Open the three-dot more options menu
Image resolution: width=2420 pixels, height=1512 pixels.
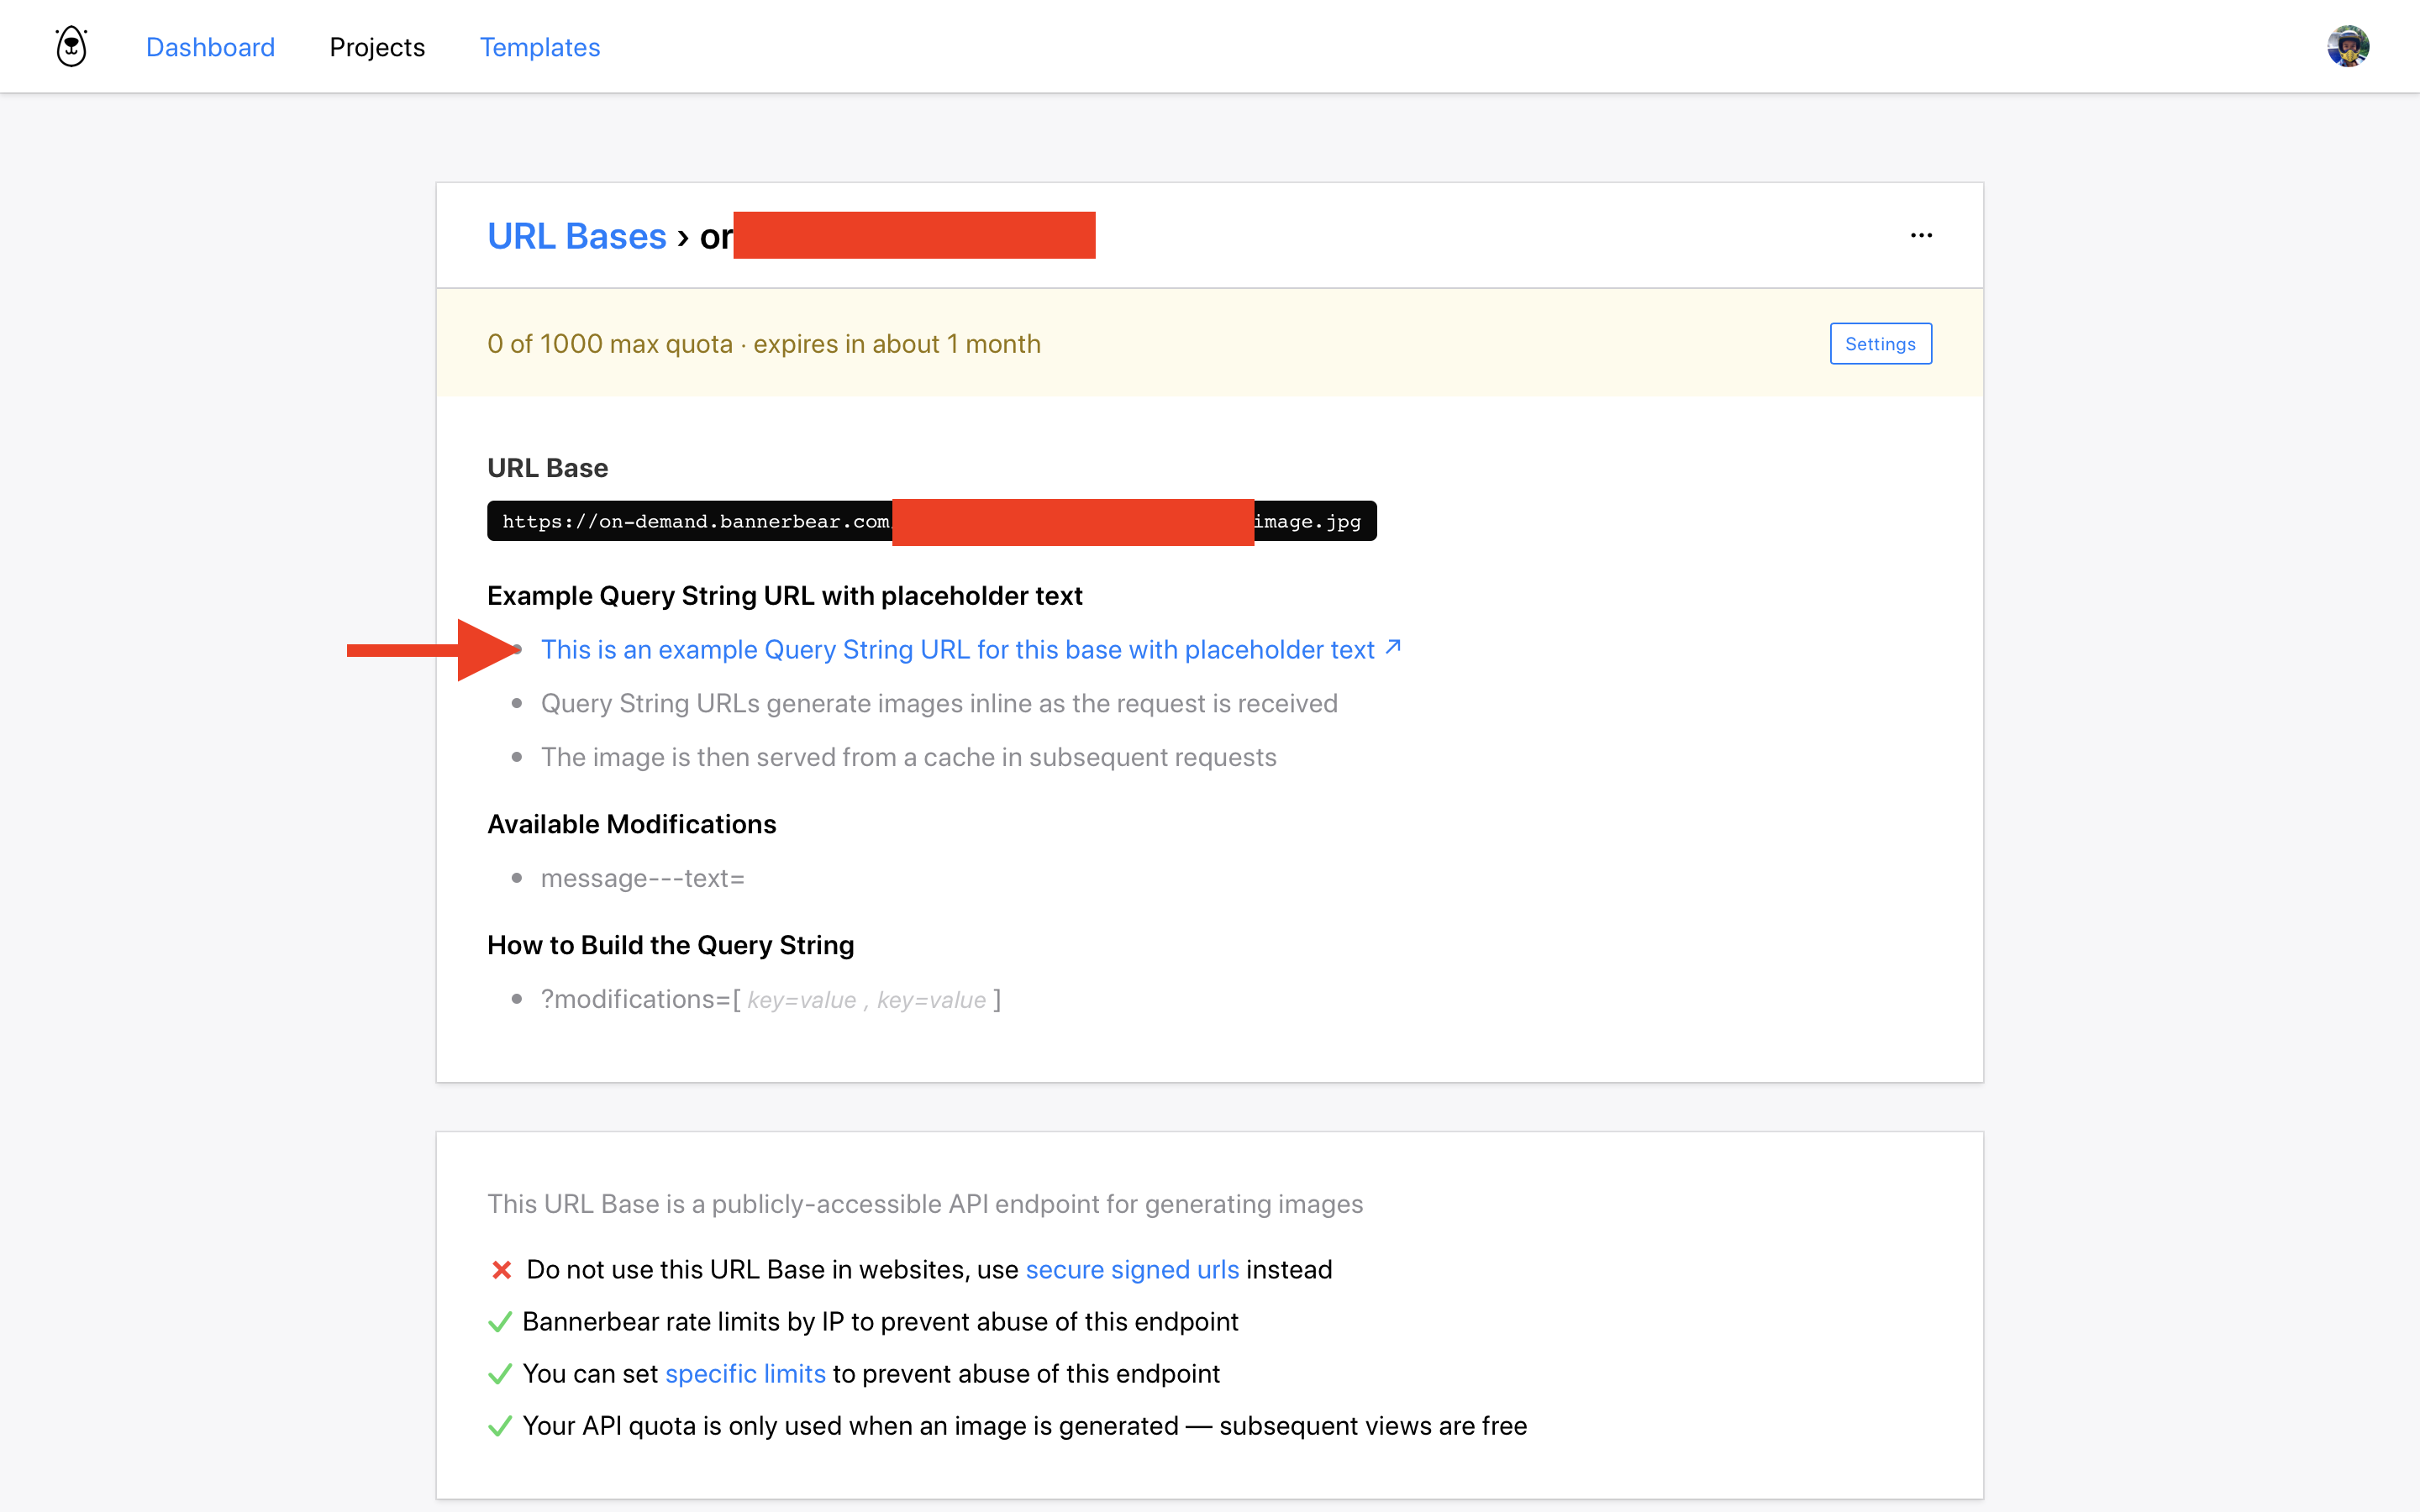click(1921, 236)
